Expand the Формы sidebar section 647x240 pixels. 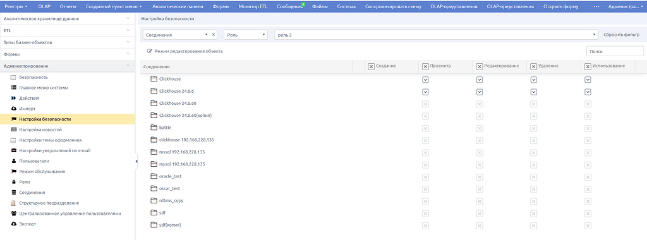coord(67,54)
